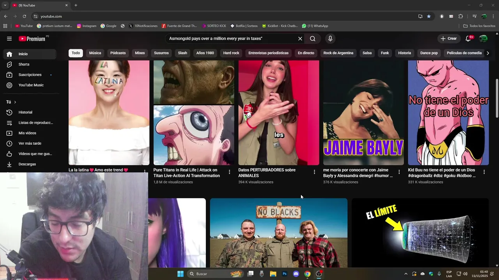The height and width of the screenshot is (280, 499).
Task: Expand the Tú section chevron
Action: pos(15,102)
